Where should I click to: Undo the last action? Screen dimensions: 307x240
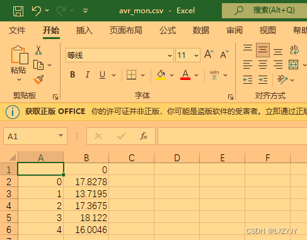click(x=37, y=11)
